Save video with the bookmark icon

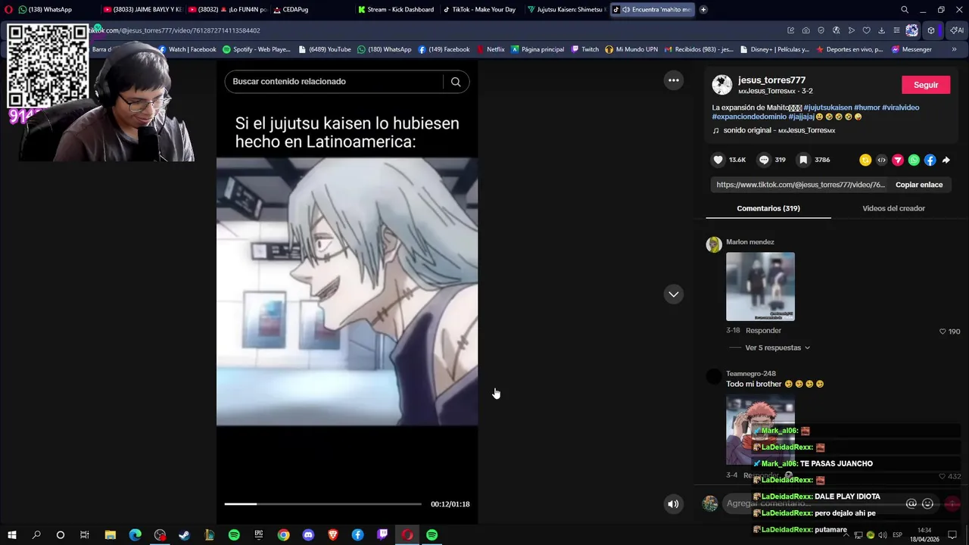803,160
